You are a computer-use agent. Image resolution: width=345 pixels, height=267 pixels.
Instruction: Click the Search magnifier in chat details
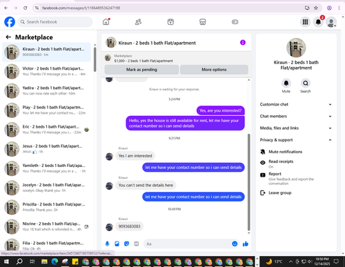(306, 83)
